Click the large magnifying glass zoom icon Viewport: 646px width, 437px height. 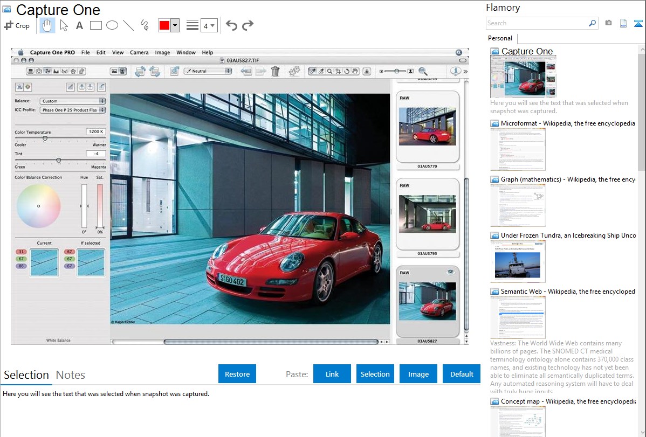[x=423, y=71]
